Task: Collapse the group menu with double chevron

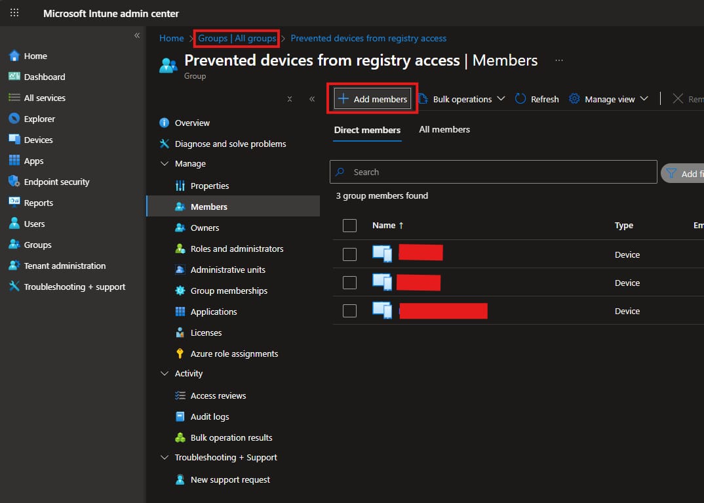Action: pos(312,99)
